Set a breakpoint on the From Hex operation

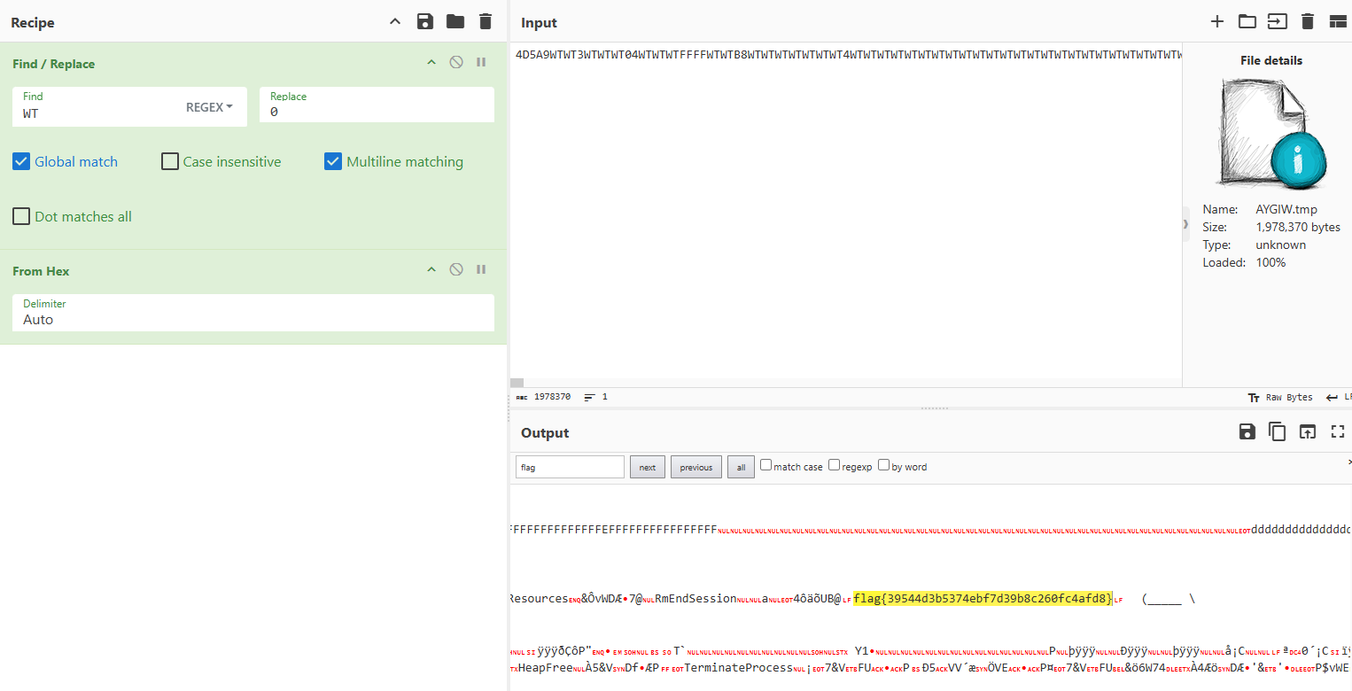pos(482,269)
